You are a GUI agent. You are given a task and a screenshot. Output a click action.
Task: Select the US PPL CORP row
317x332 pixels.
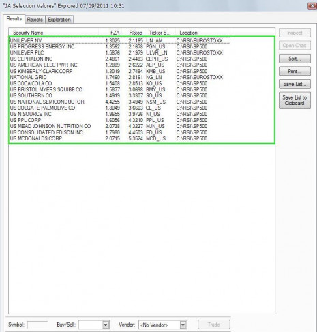pos(120,120)
